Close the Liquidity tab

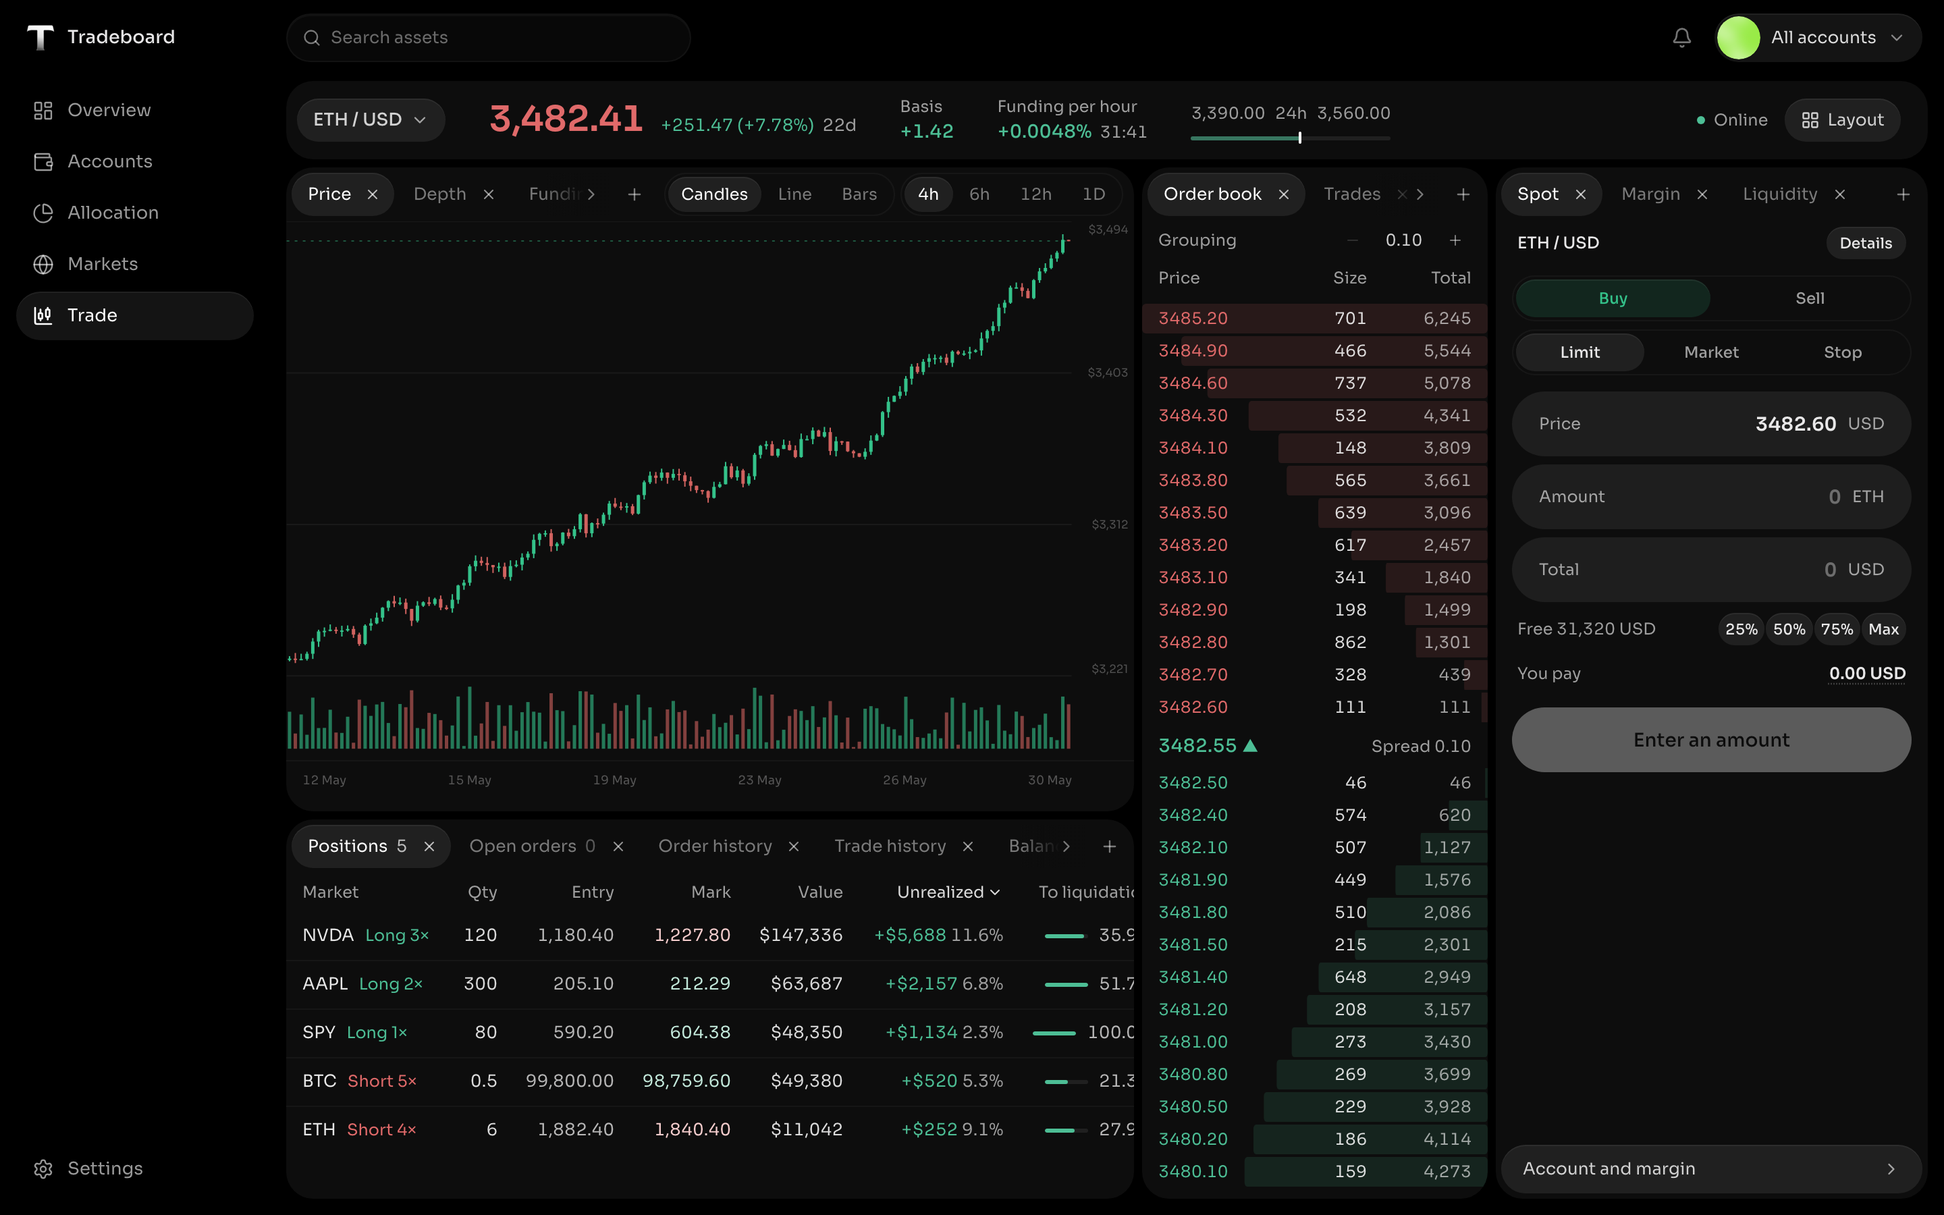(1840, 194)
